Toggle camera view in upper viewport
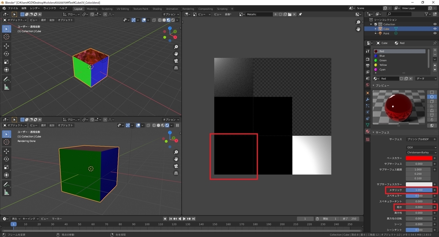This screenshot has width=439, height=237. [176, 61]
